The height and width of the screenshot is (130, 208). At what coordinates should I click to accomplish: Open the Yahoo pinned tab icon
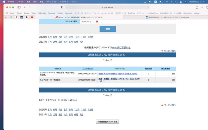pos(6,17)
